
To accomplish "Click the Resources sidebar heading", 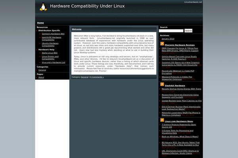I will [x=42, y=27].
